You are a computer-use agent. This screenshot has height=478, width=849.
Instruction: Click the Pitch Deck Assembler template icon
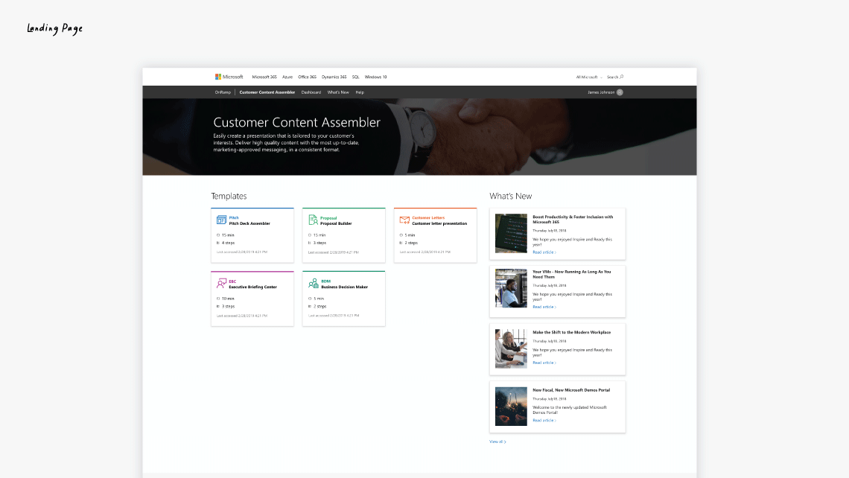221,220
